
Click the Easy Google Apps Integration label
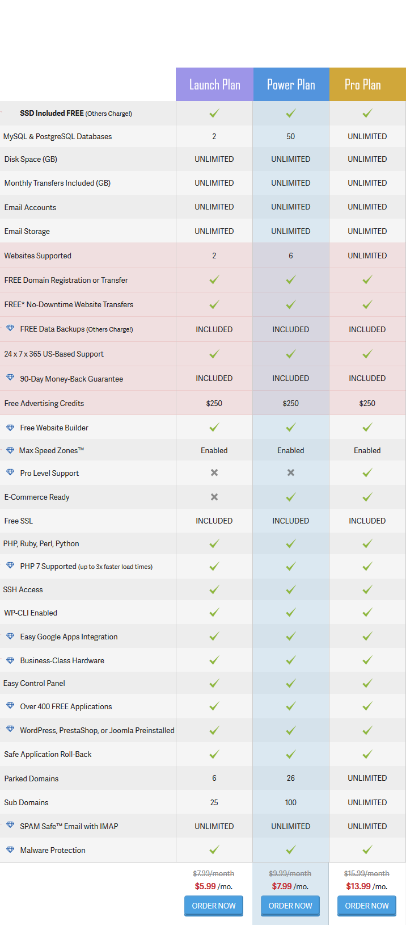[69, 637]
